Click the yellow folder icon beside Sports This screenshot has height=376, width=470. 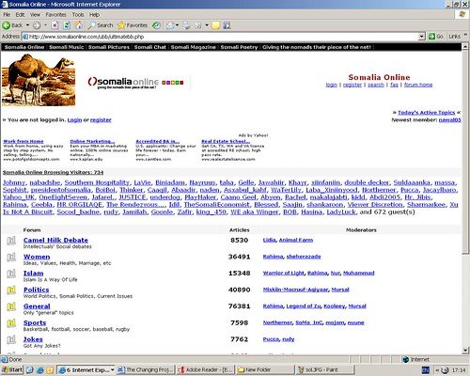(x=11, y=322)
